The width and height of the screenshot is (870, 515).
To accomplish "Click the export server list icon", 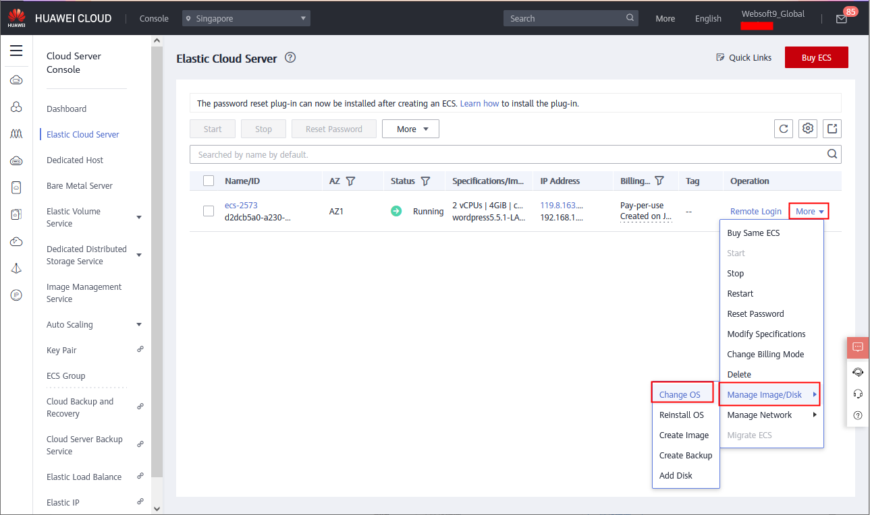I will pyautogui.click(x=832, y=129).
